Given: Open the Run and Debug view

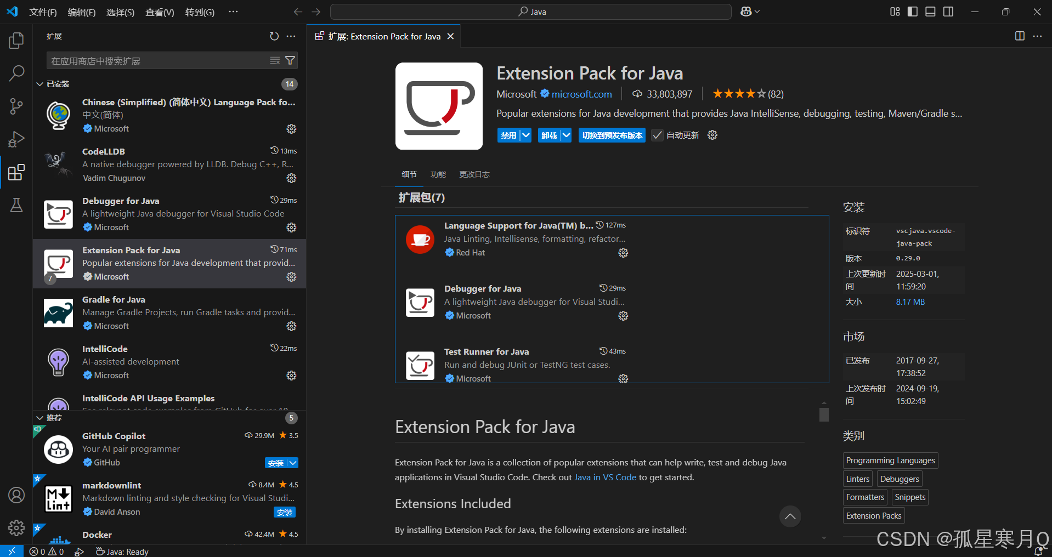Looking at the screenshot, I should [x=16, y=139].
